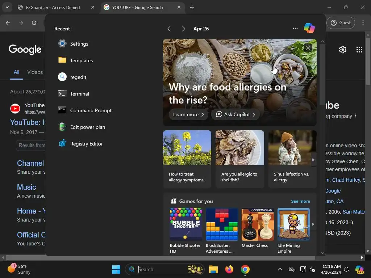This screenshot has width=371, height=278.
Task: Open 'Sinus infection vs. allergy' card
Action: pyautogui.click(x=292, y=159)
